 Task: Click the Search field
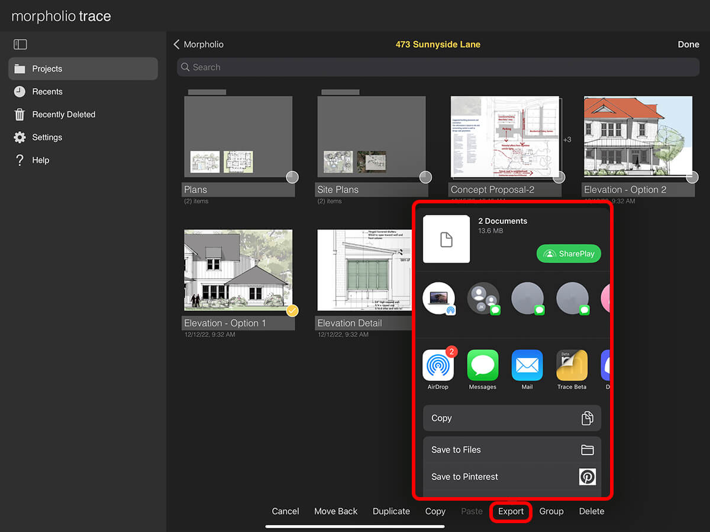tap(438, 67)
